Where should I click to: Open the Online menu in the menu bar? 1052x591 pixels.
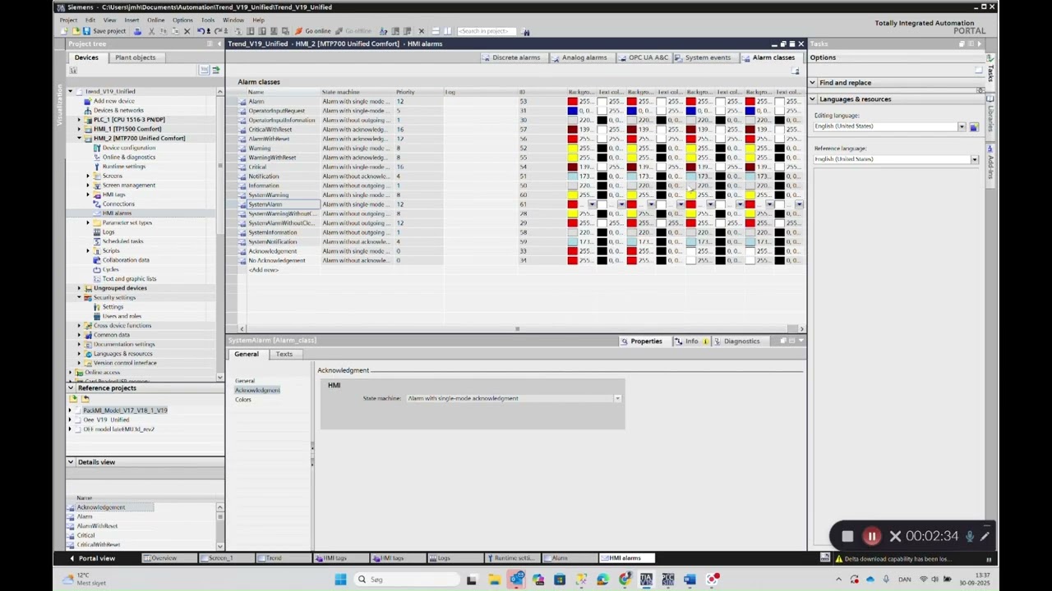coord(155,20)
